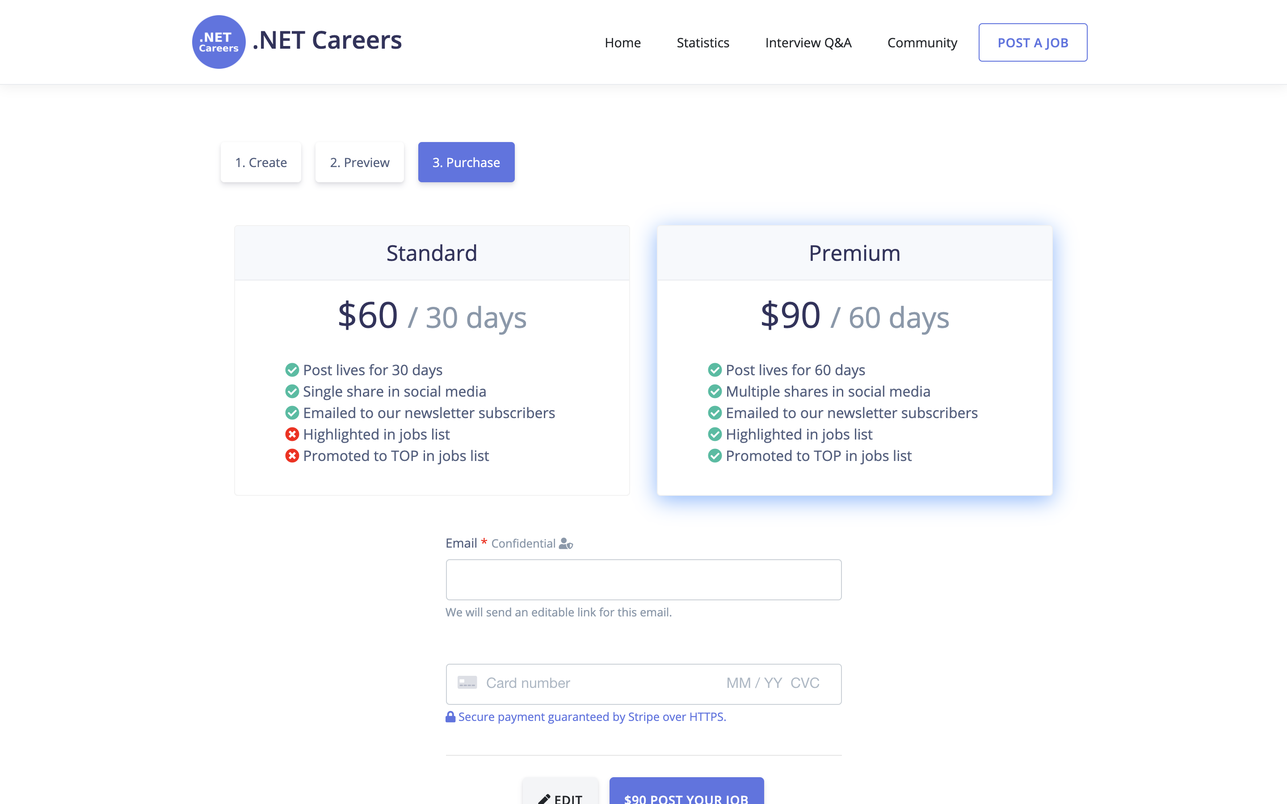1287x804 pixels.
Task: Click the red X beside Promoted to TOP in Standard
Action: pos(292,456)
